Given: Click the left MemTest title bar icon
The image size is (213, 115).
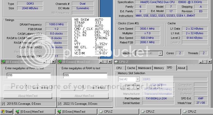Looking at the screenshot, I should click(x=3, y=62).
